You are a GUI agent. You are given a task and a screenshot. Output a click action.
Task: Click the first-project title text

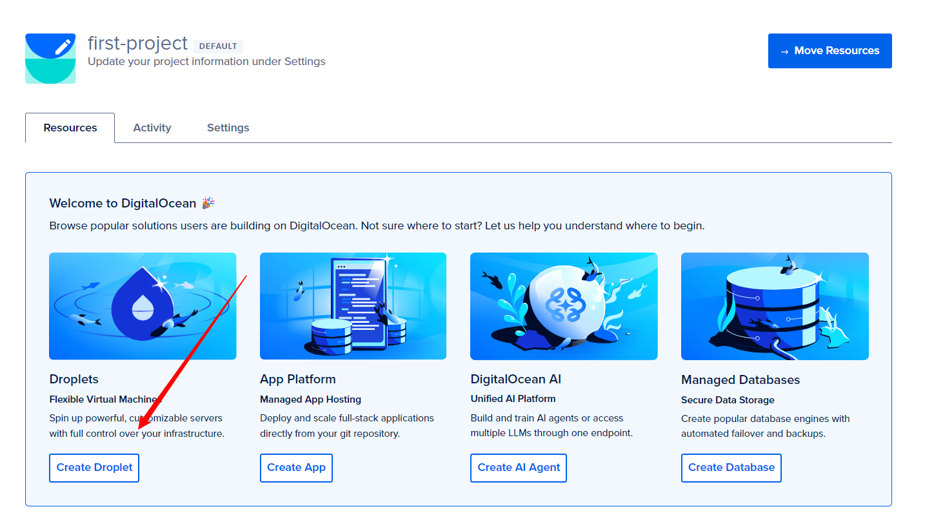point(137,44)
